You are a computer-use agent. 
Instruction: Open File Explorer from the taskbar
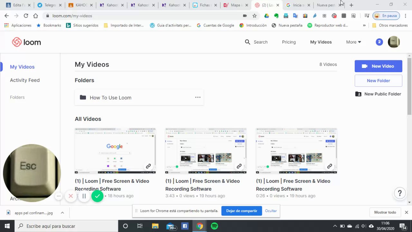(155, 226)
